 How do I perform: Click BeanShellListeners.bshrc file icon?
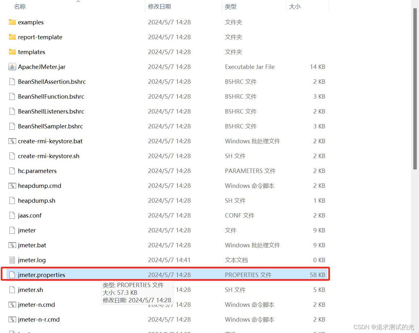[x=12, y=111]
